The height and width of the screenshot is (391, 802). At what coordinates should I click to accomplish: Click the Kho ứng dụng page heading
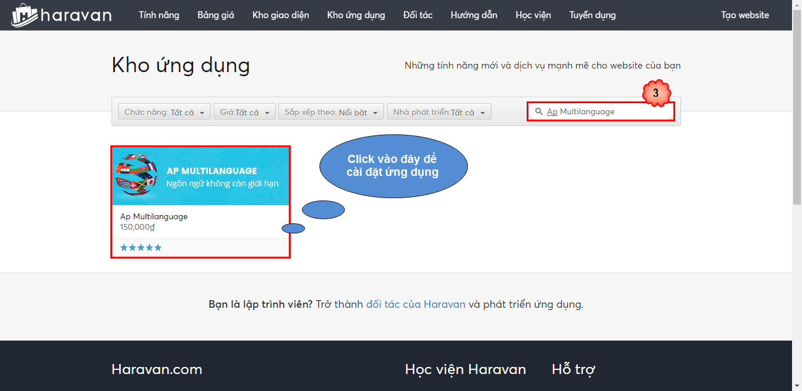(x=181, y=65)
